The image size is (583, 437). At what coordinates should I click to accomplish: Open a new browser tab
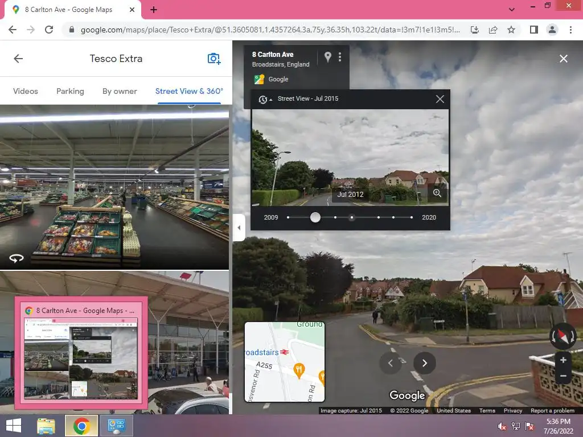pos(154,10)
